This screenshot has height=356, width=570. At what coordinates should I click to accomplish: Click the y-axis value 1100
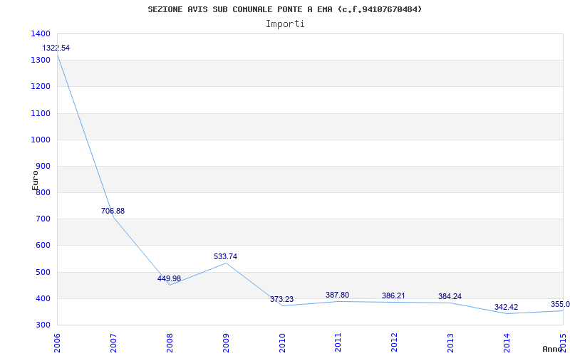(x=41, y=113)
